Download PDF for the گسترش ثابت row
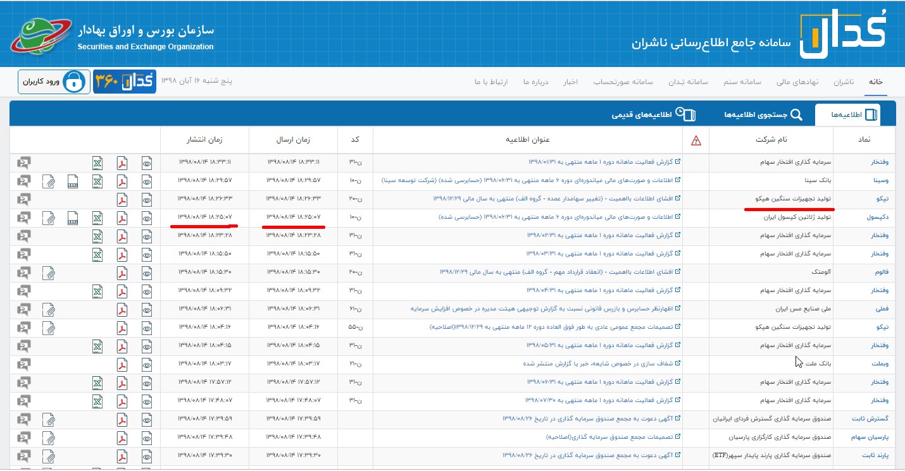The image size is (905, 471). pos(122,420)
